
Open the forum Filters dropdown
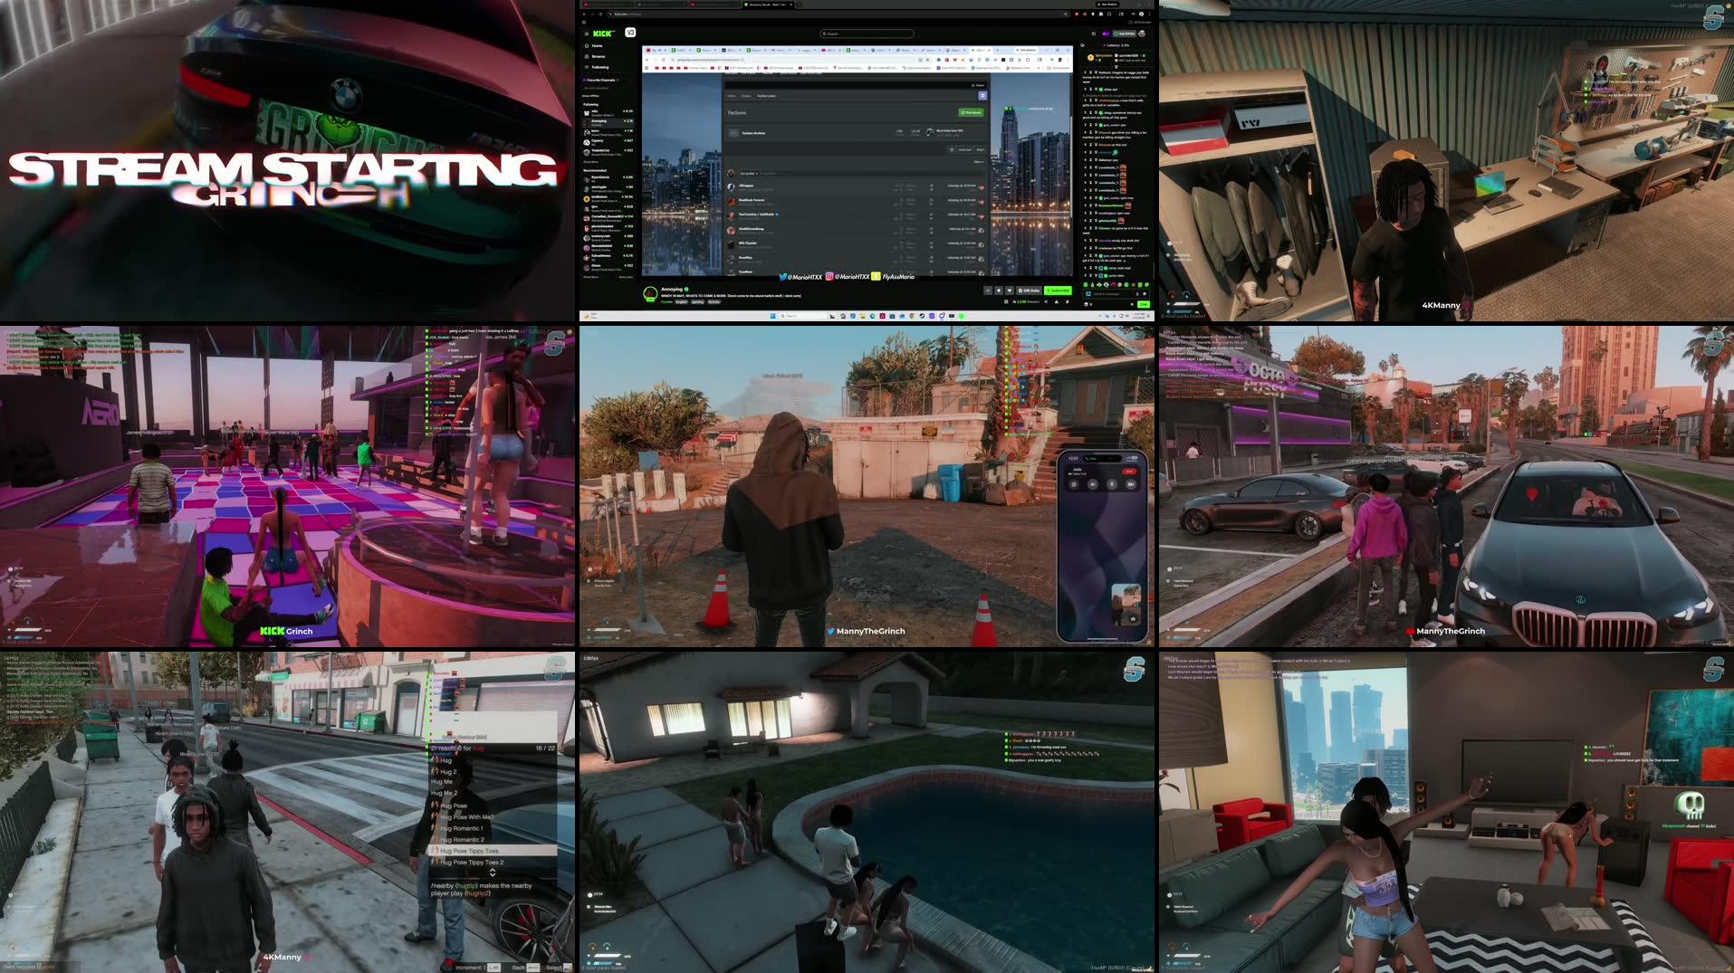[978, 162]
